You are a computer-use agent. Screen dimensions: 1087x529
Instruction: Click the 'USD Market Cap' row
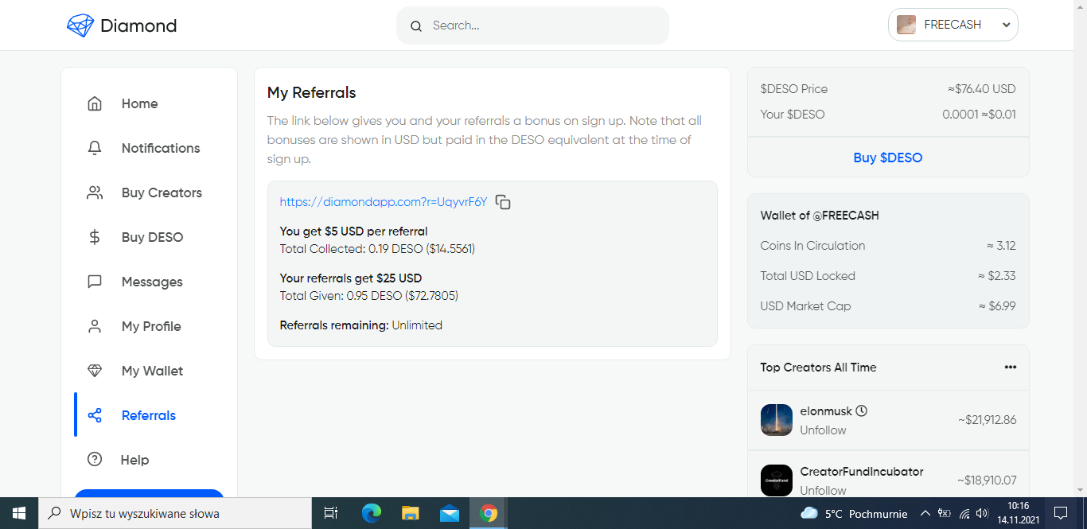pyautogui.click(x=888, y=306)
